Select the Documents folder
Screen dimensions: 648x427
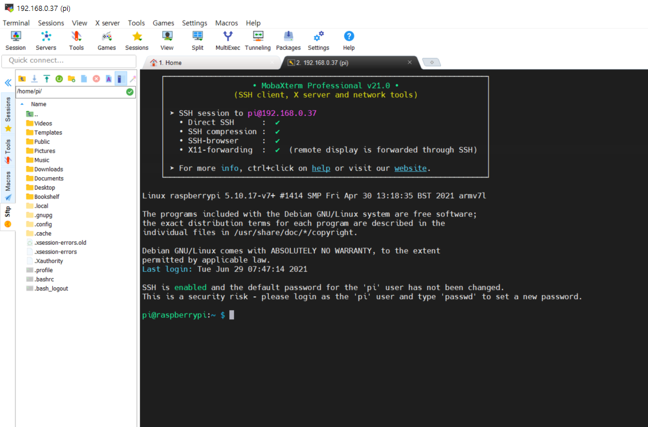pos(45,178)
